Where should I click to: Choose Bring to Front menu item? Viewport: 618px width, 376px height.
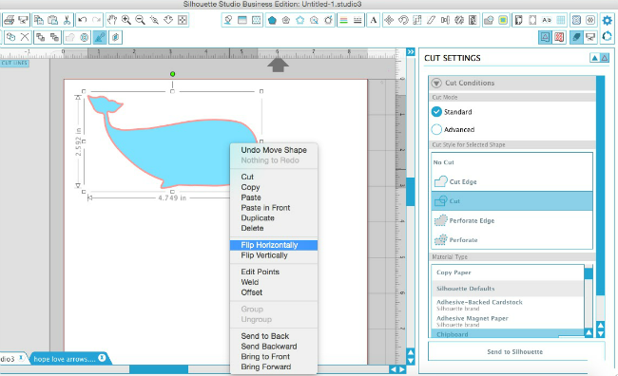tap(274, 356)
